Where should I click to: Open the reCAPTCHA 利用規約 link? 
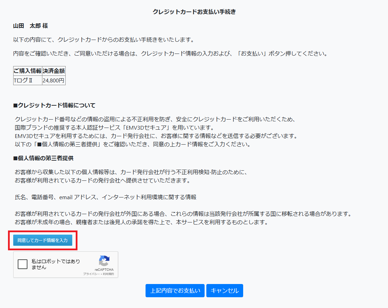[108, 274]
